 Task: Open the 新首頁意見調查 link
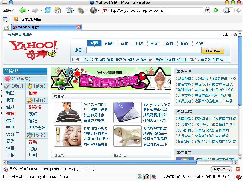click(20, 35)
